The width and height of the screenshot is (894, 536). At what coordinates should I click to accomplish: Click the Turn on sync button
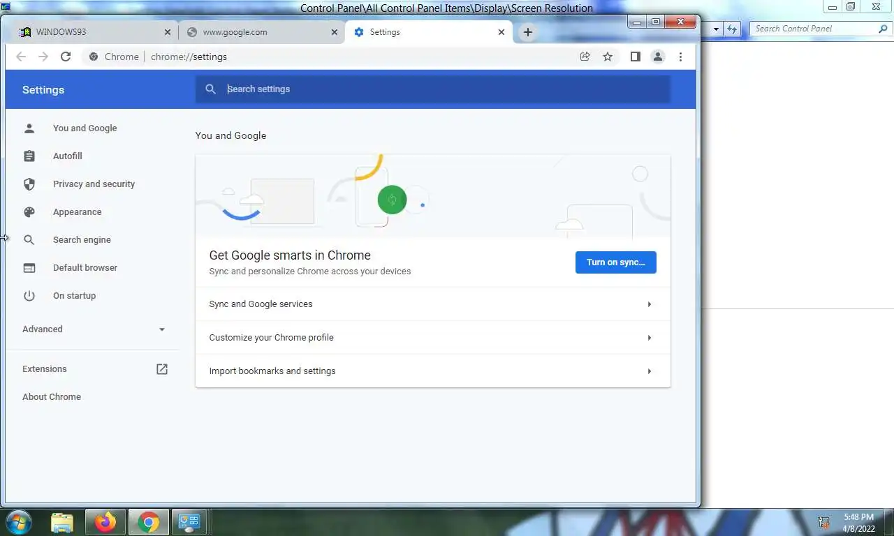pyautogui.click(x=615, y=262)
